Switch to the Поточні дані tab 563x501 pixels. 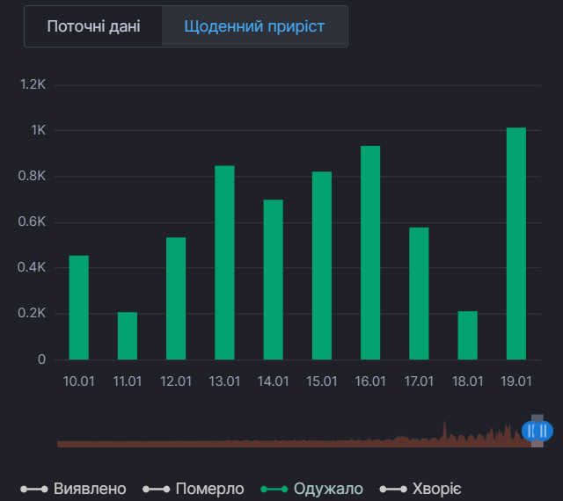[93, 26]
